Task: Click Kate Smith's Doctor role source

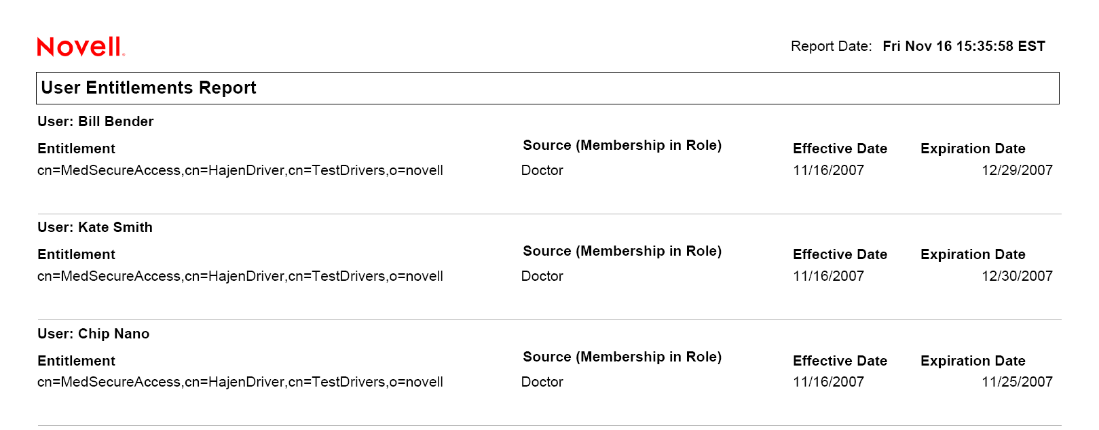Action: tap(542, 276)
